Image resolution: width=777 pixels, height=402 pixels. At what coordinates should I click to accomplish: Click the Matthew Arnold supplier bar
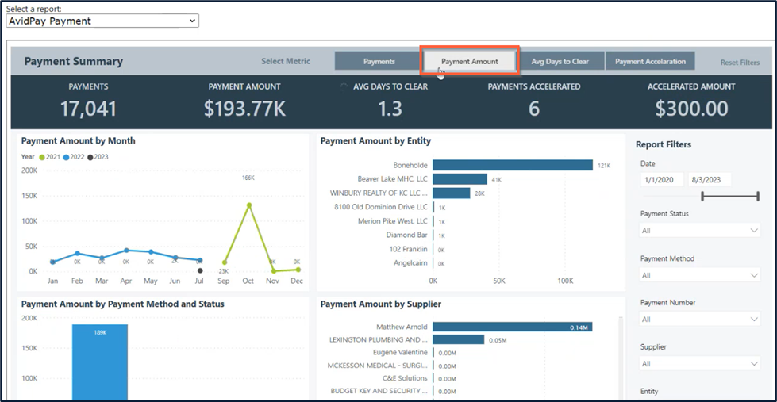pyautogui.click(x=513, y=327)
